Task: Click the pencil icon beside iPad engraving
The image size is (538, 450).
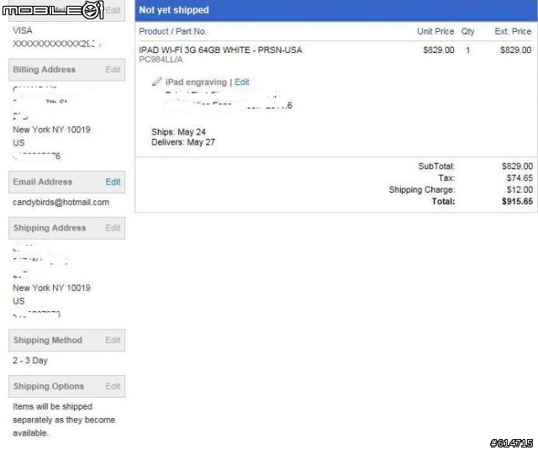Action: 156,82
